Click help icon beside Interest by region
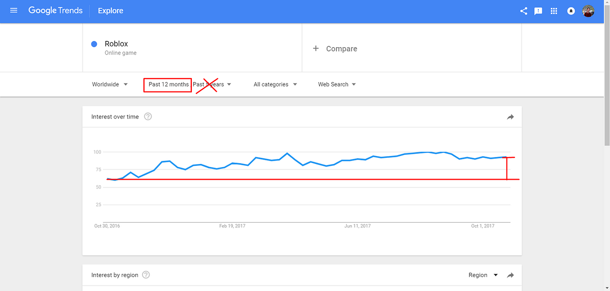610x291 pixels. pos(146,275)
